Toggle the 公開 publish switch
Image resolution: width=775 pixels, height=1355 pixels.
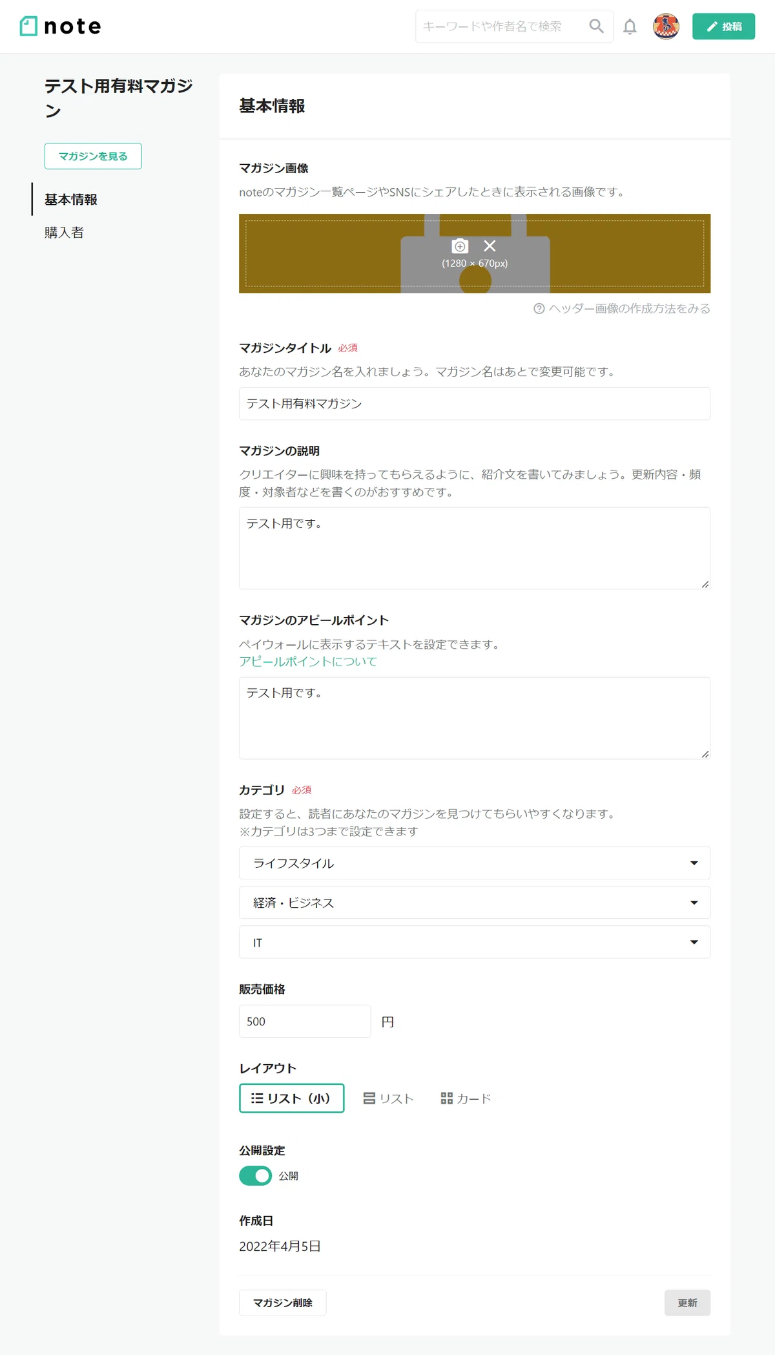(x=255, y=1176)
